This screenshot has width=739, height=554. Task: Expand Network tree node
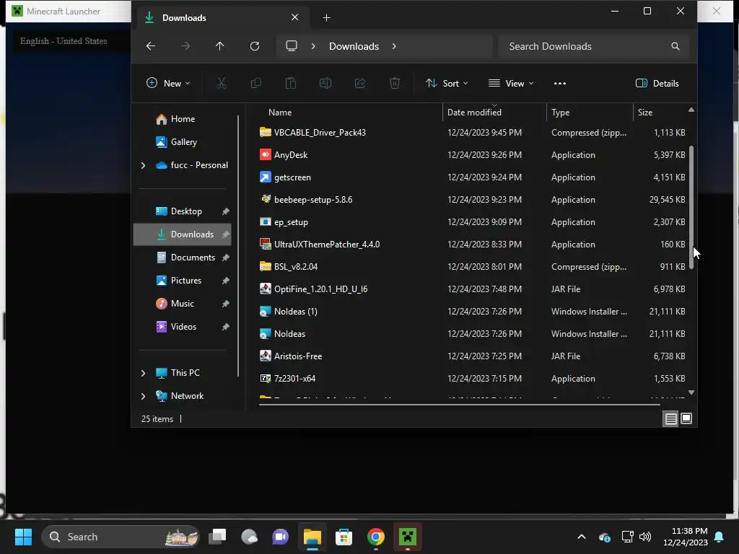tap(144, 396)
